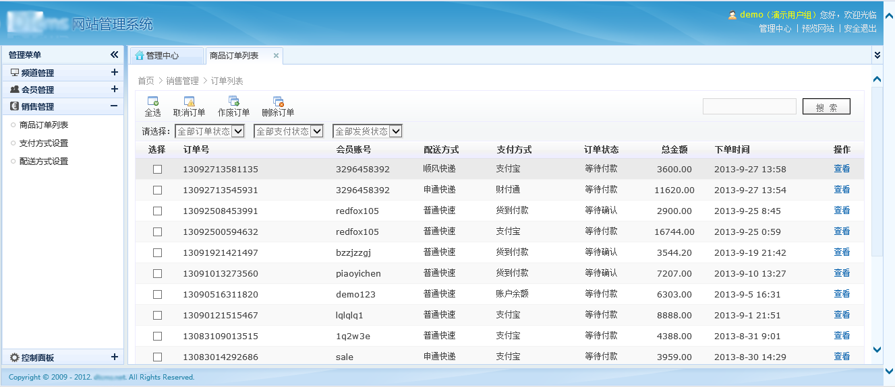The width and height of the screenshot is (895, 387).
Task: Click the people icon of 会员管理
Action: (15, 90)
